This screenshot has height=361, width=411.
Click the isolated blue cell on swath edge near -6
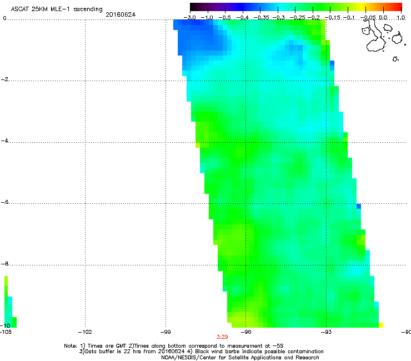pos(359,206)
